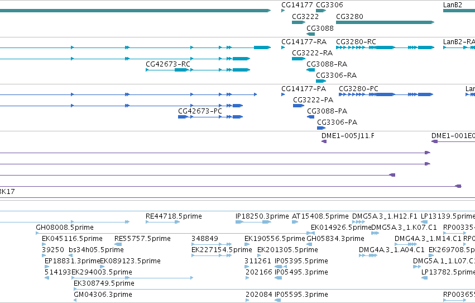Click the DME1-005J11.F feature label
The height and width of the screenshot is (303, 475).
348,136
